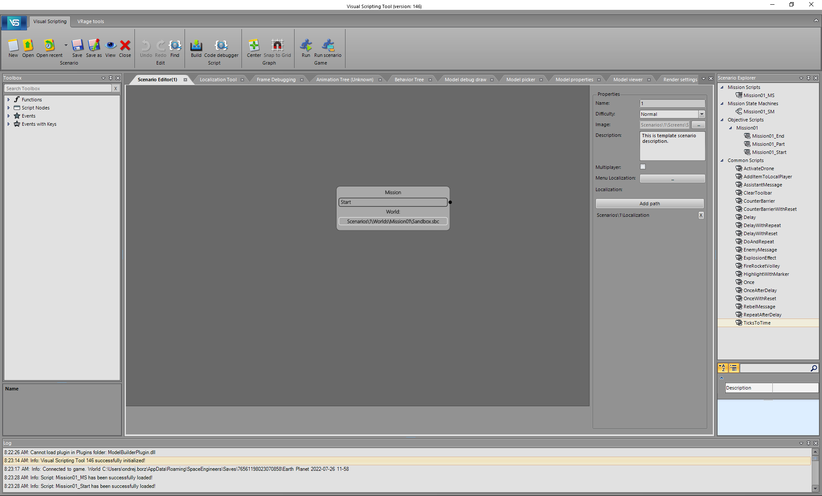Enable the Multiplayer checkbox

[x=643, y=167]
